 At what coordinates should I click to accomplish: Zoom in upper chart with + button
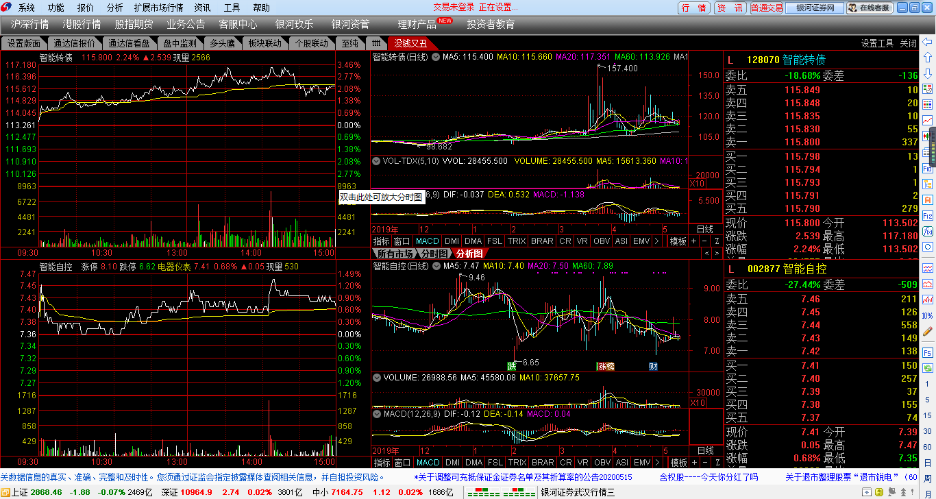tap(694, 241)
